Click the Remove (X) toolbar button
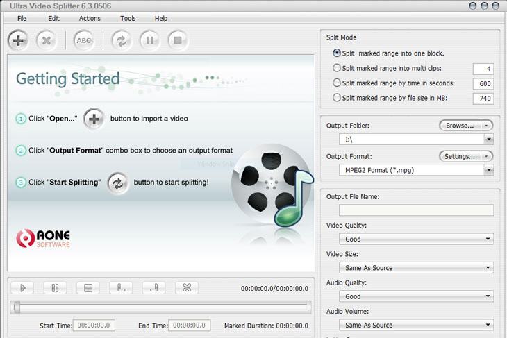 tap(47, 40)
